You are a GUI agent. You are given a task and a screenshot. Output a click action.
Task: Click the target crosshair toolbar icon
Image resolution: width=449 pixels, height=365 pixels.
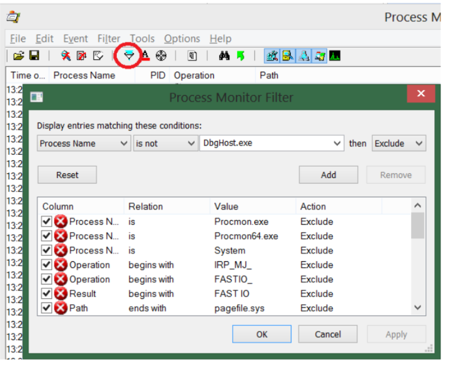(x=161, y=55)
